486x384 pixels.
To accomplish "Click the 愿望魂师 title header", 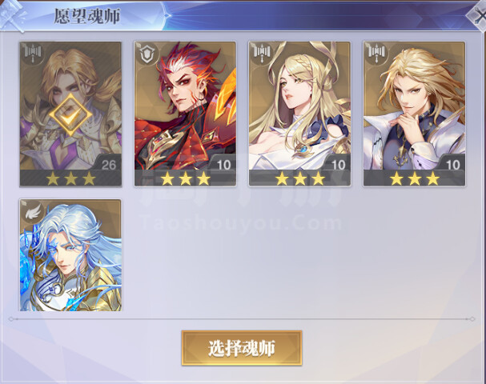I will (x=86, y=16).
